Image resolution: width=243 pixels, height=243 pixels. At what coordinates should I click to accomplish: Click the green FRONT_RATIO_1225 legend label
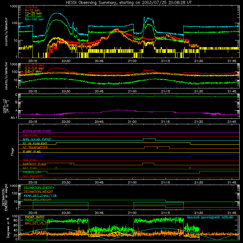point(39,220)
